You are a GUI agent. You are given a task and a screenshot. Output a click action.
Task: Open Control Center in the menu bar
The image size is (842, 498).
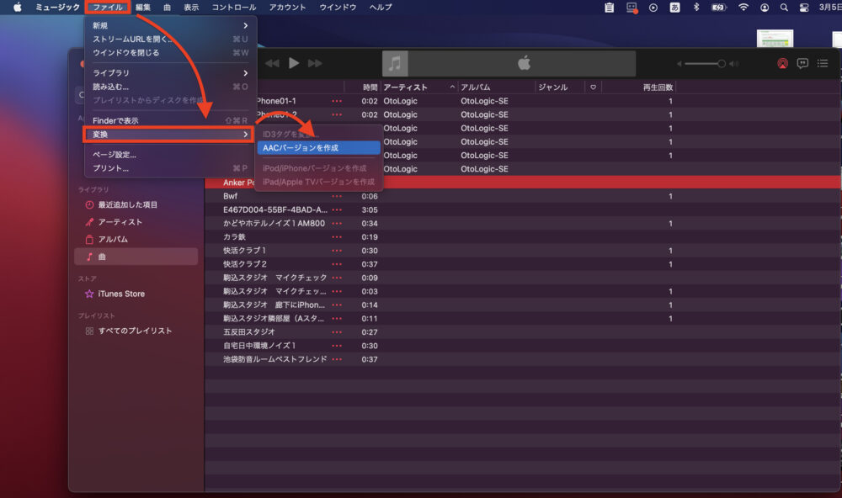point(804,8)
